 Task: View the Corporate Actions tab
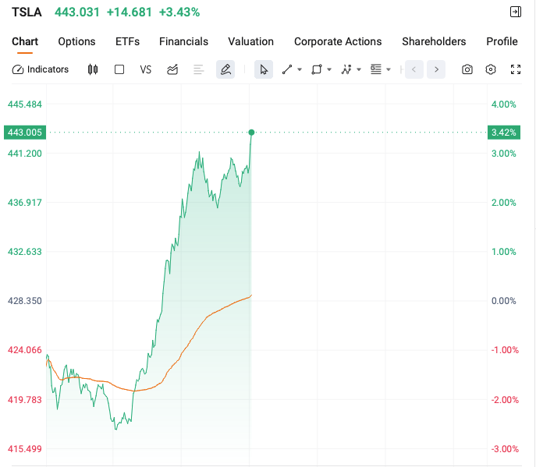tap(338, 41)
